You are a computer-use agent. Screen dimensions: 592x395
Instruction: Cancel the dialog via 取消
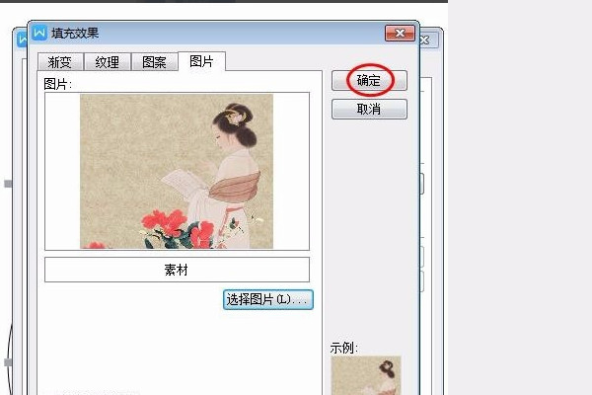(x=369, y=110)
